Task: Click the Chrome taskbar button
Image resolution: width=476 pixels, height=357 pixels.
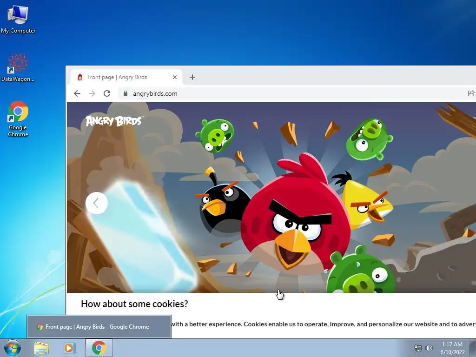Action: 99,348
